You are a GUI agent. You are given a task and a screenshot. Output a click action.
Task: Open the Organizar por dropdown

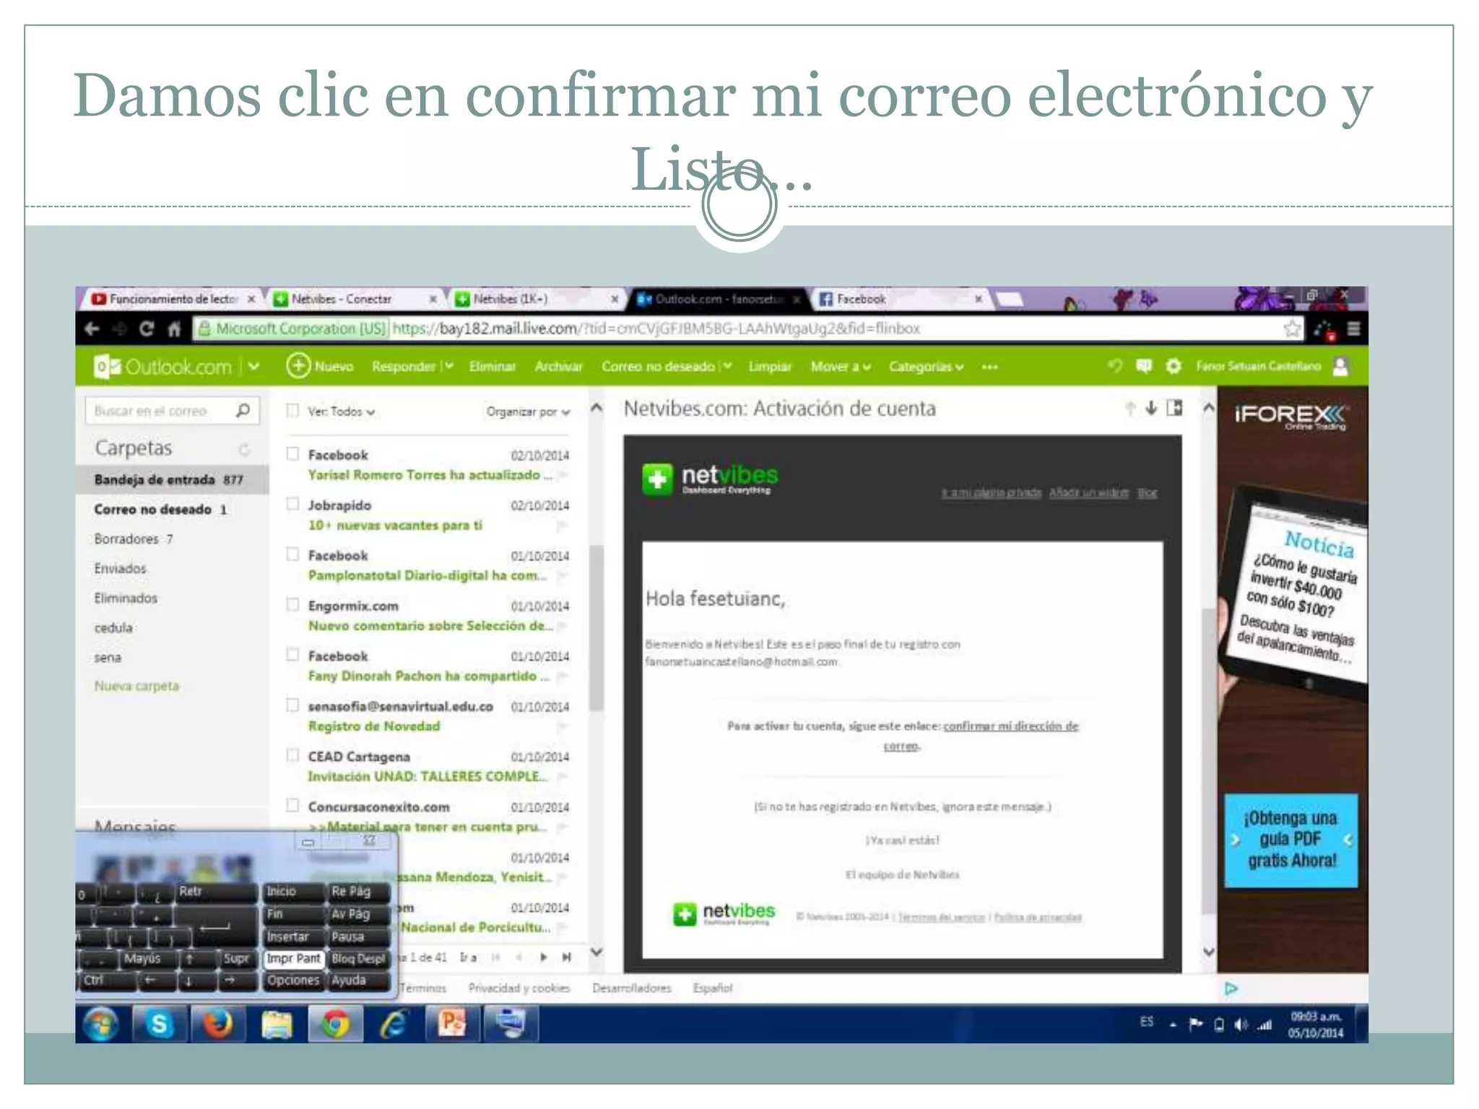tap(528, 412)
